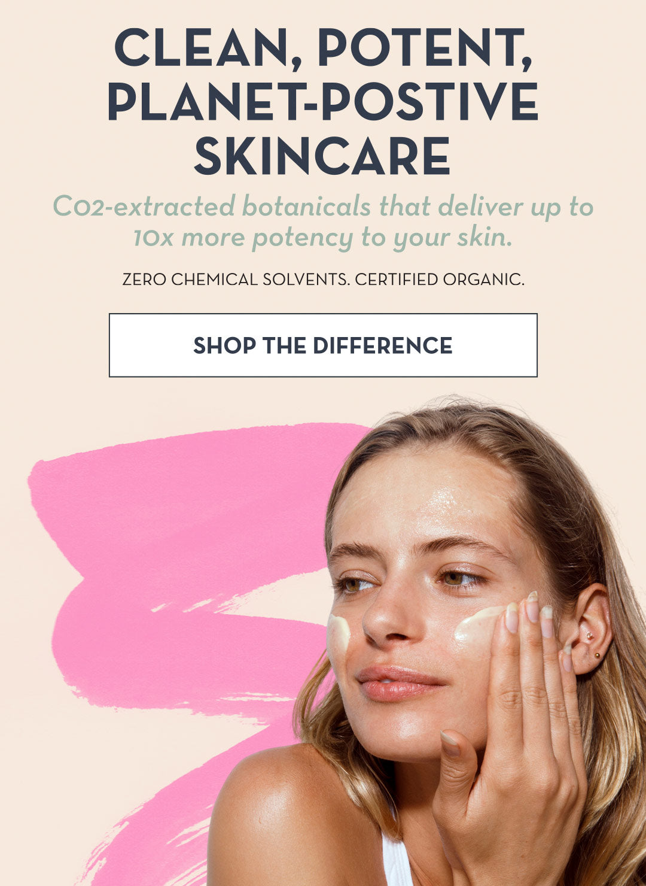
Task: Select the "ZERO CHEMICAL SOLVENTS." text
Action: [236, 280]
